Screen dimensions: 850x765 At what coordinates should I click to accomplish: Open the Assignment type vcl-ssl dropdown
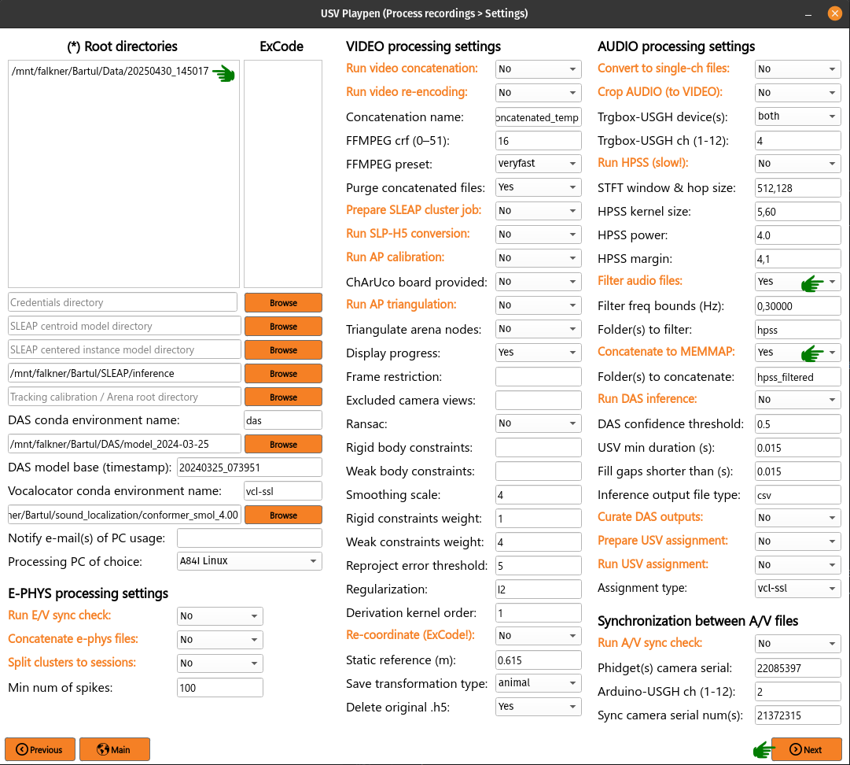click(x=797, y=588)
